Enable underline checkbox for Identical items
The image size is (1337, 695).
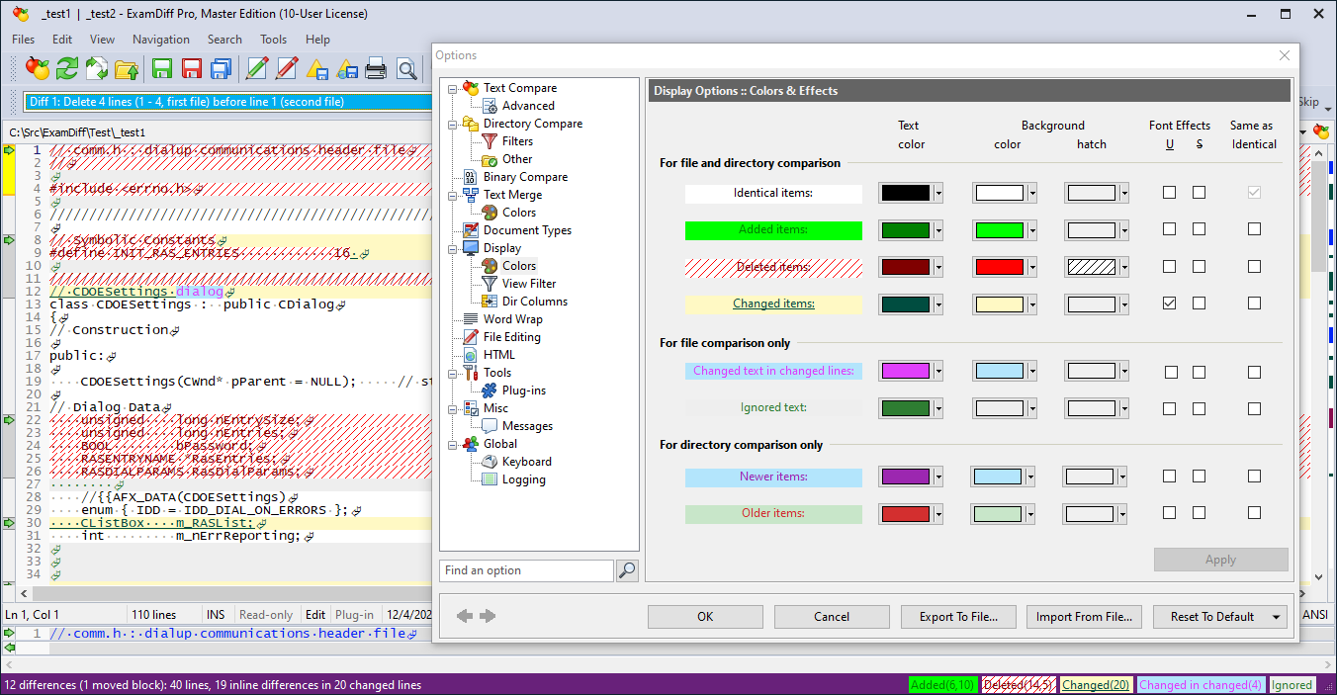[x=1170, y=193]
